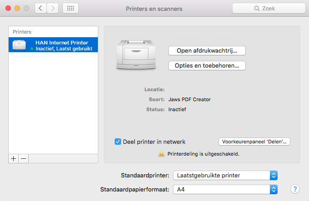The image size is (309, 201).
Task: Open Voorkeurenpaneel 'Delen' button
Action: pos(254,142)
